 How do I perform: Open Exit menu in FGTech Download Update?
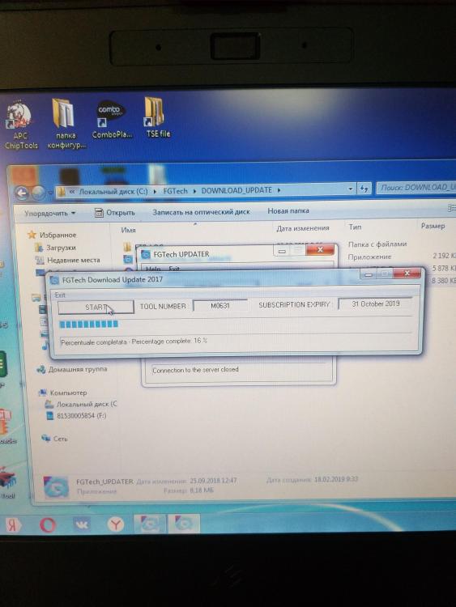pos(60,295)
